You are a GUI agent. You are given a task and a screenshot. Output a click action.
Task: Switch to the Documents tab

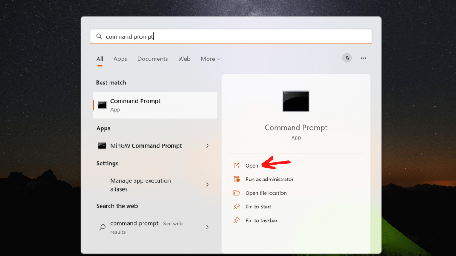pyautogui.click(x=153, y=59)
